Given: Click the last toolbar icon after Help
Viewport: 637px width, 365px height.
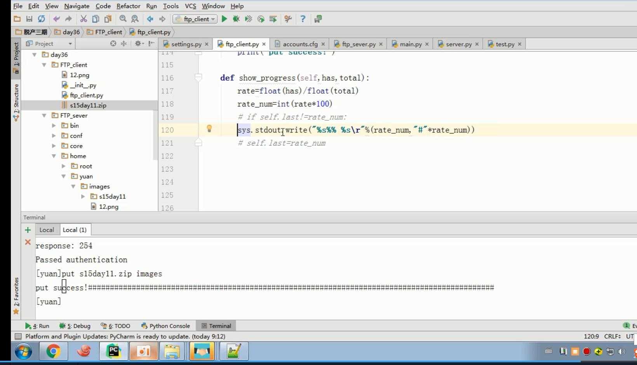Looking at the screenshot, I should (x=318, y=19).
